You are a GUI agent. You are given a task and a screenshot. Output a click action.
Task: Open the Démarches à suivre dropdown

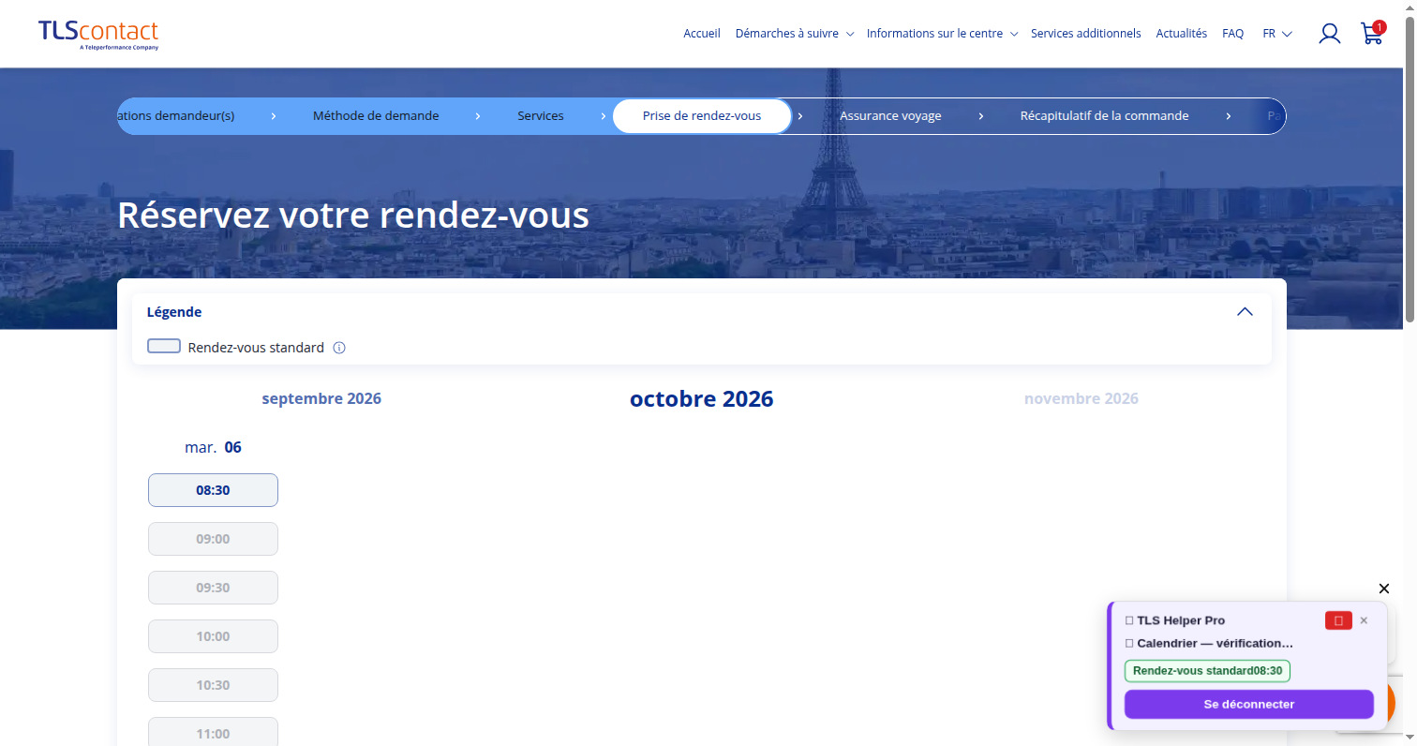click(794, 34)
